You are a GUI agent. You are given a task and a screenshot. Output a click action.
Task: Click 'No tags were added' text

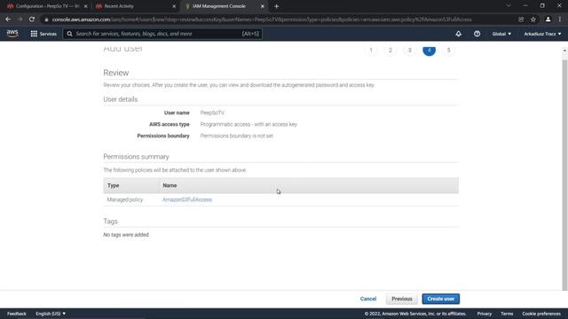(x=126, y=235)
